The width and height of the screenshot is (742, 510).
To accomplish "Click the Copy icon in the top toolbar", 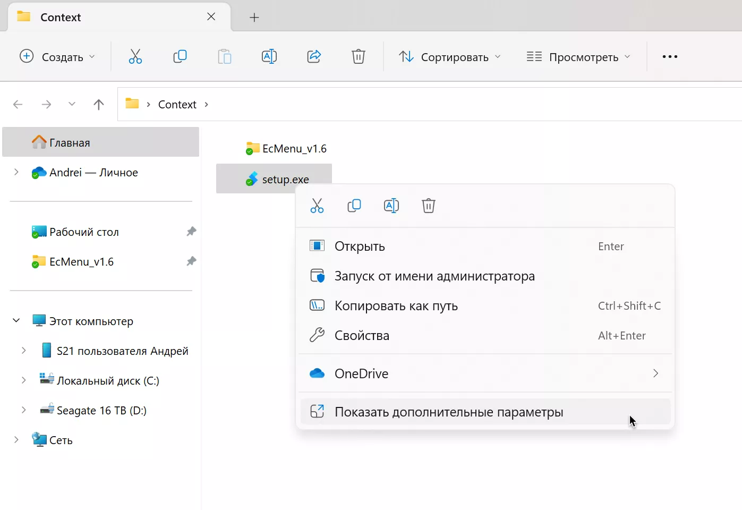I will [180, 56].
